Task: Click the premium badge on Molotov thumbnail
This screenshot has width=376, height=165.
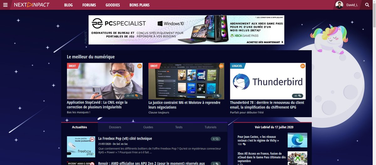Action: tap(221, 66)
